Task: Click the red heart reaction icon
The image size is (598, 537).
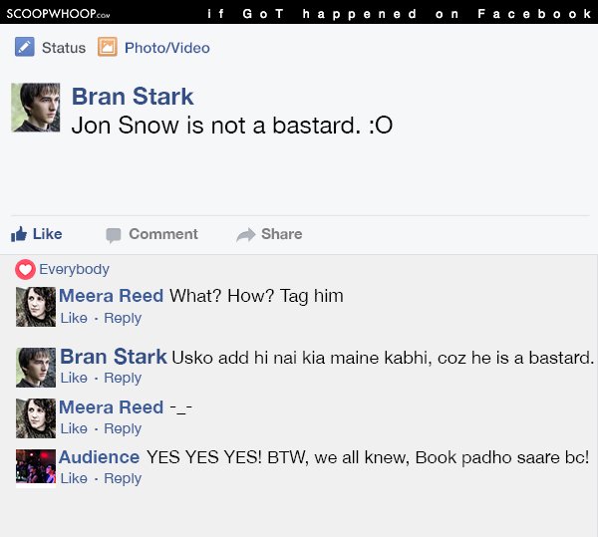Action: [25, 269]
